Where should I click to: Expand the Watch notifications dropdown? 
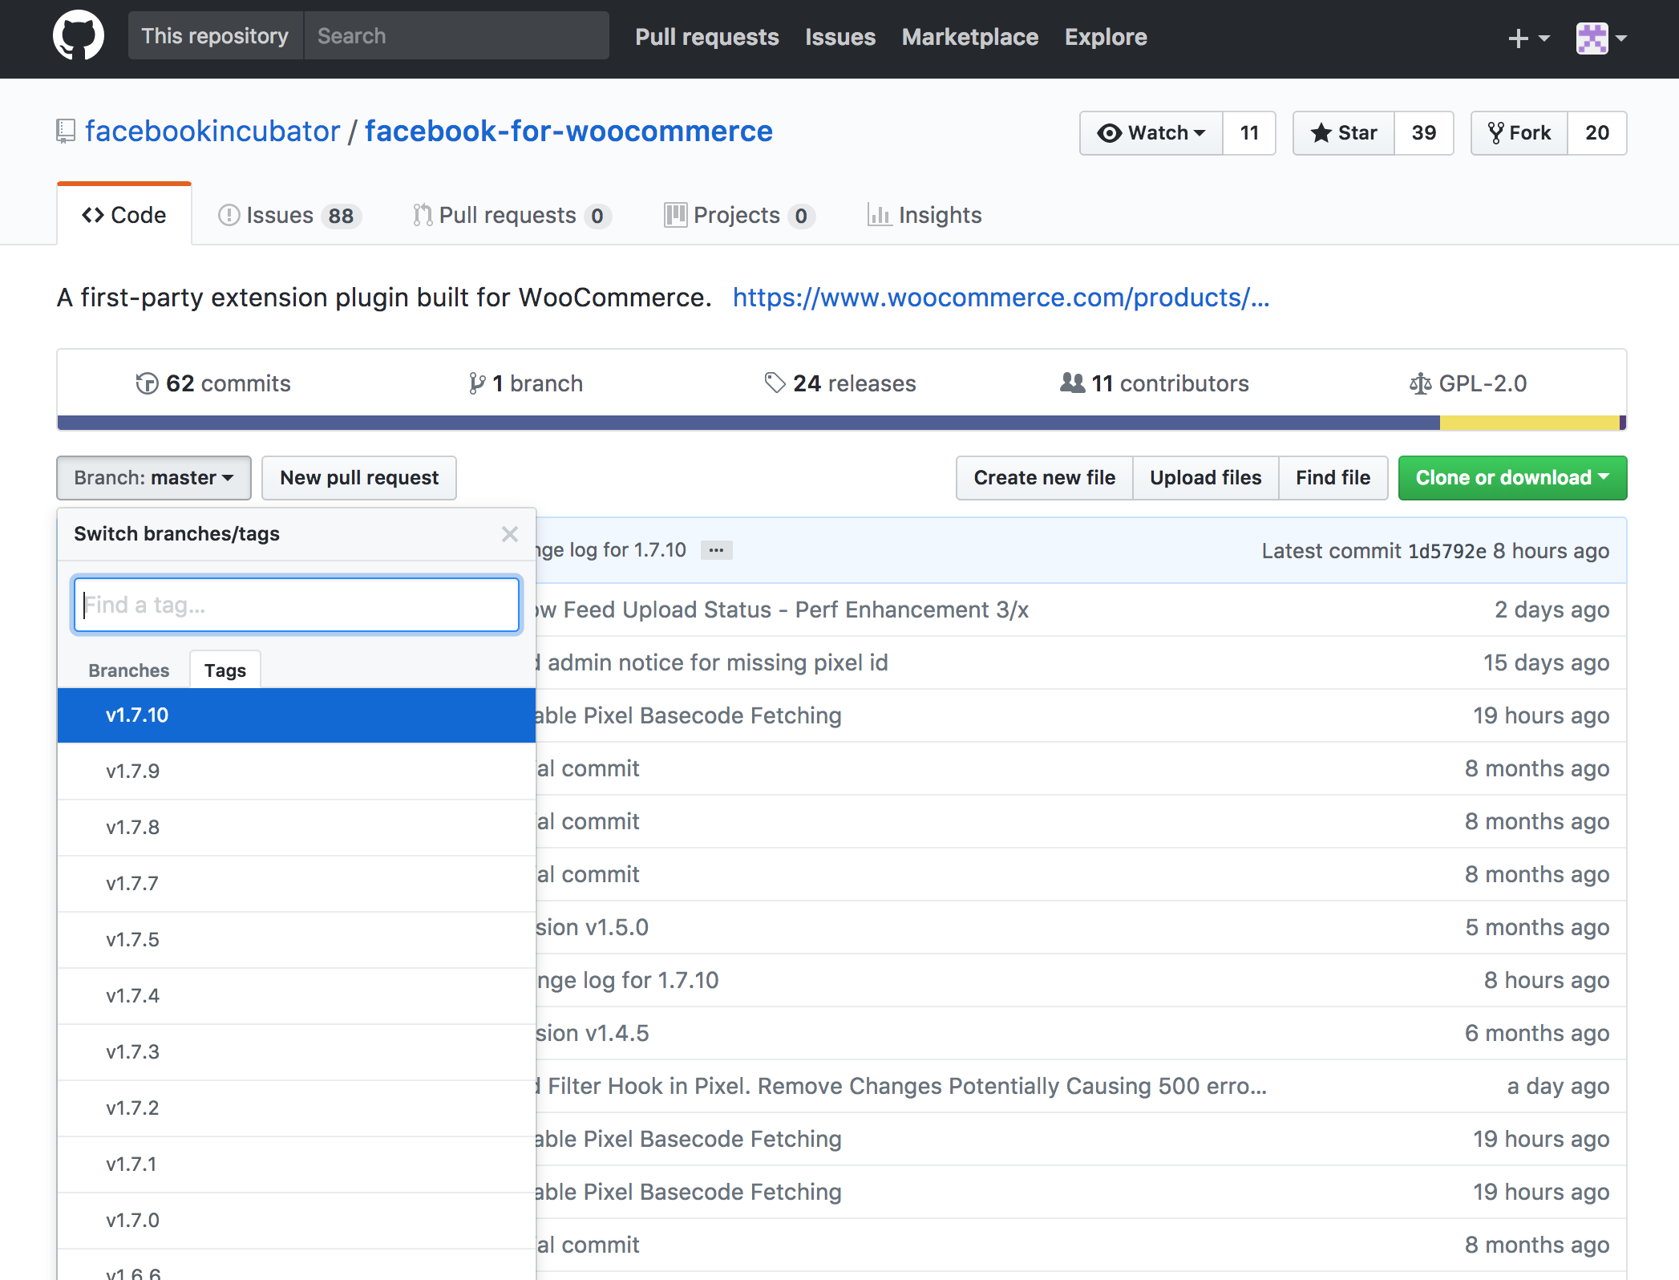pyautogui.click(x=1151, y=133)
